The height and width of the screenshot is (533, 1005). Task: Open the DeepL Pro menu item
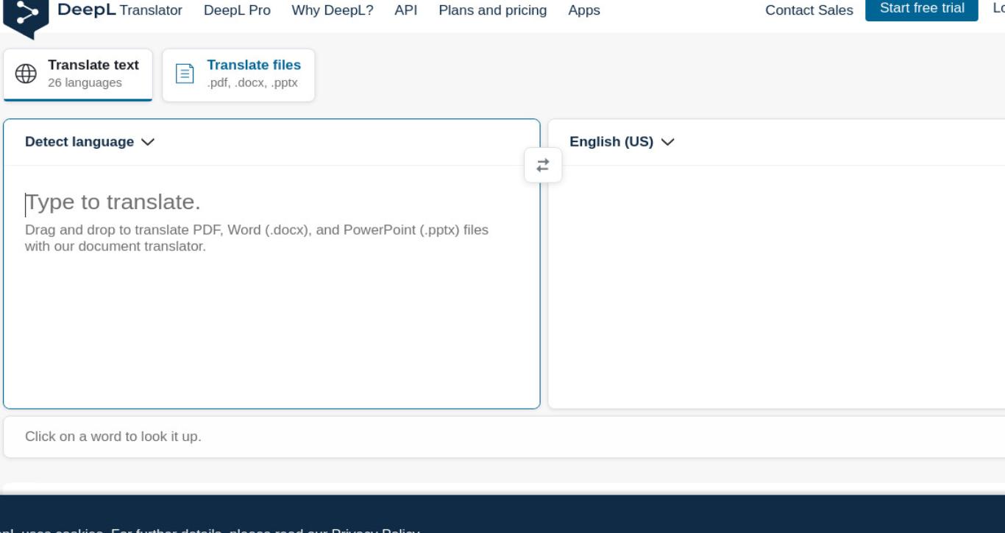tap(237, 10)
